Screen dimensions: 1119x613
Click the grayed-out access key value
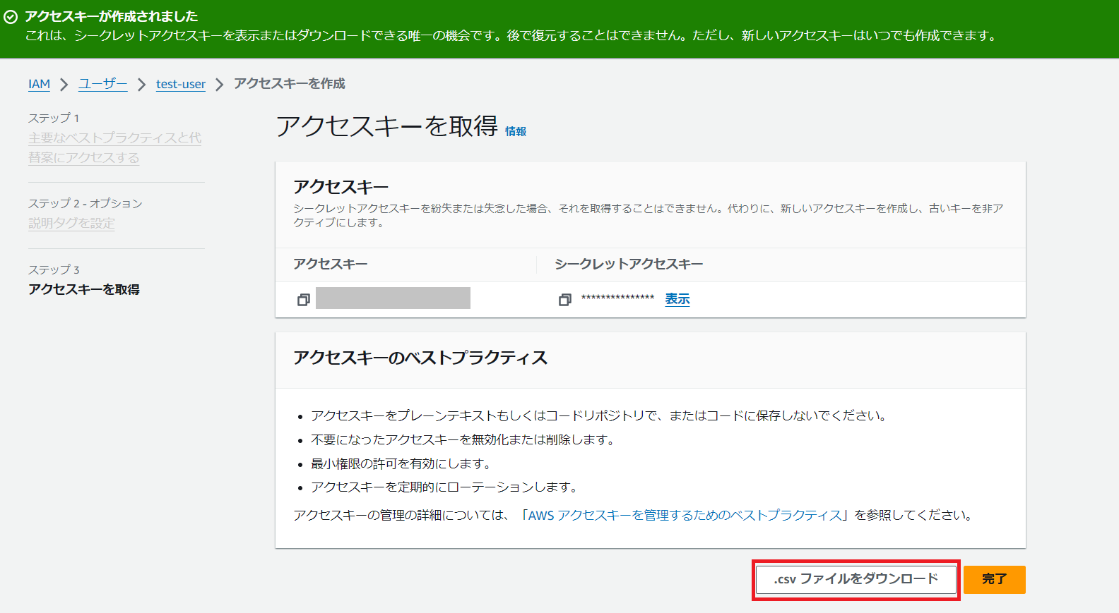pyautogui.click(x=393, y=298)
